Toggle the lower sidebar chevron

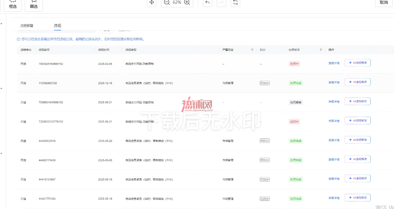1,153
